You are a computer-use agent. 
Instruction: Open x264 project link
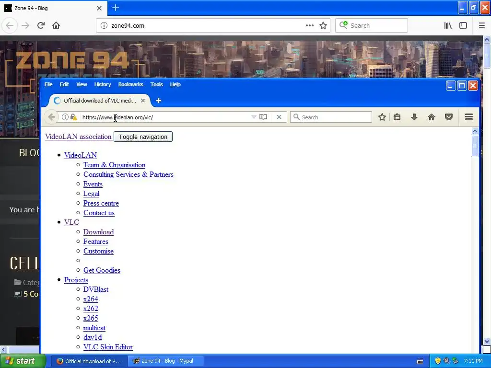[91, 299]
